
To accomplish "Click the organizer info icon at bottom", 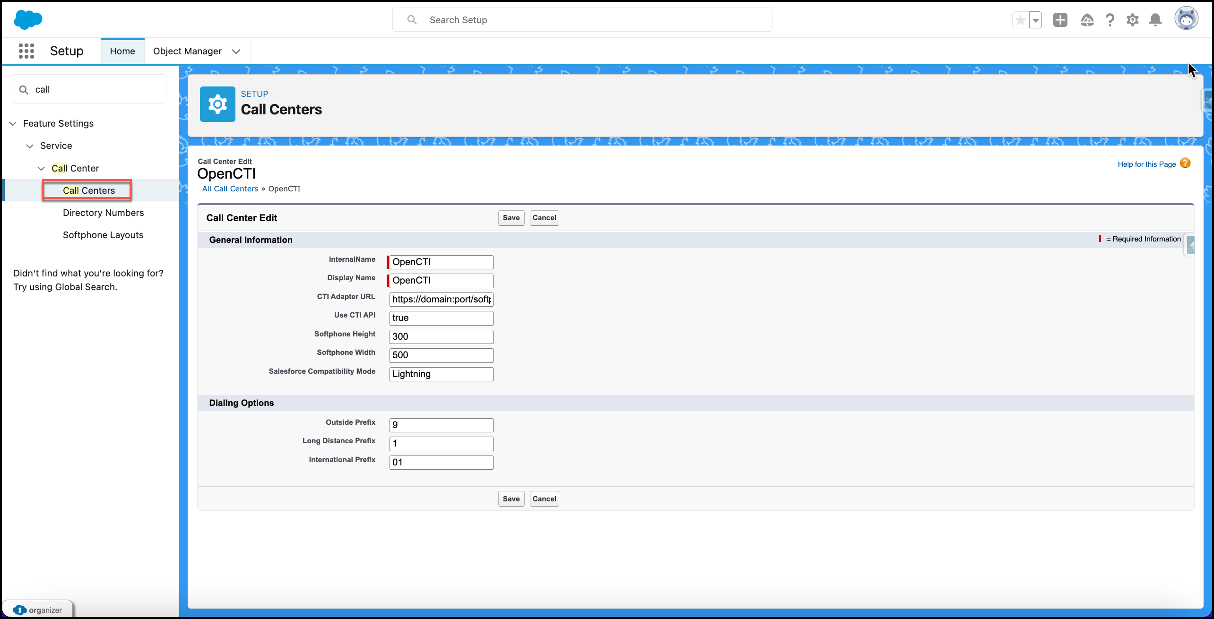I will pyautogui.click(x=19, y=610).
